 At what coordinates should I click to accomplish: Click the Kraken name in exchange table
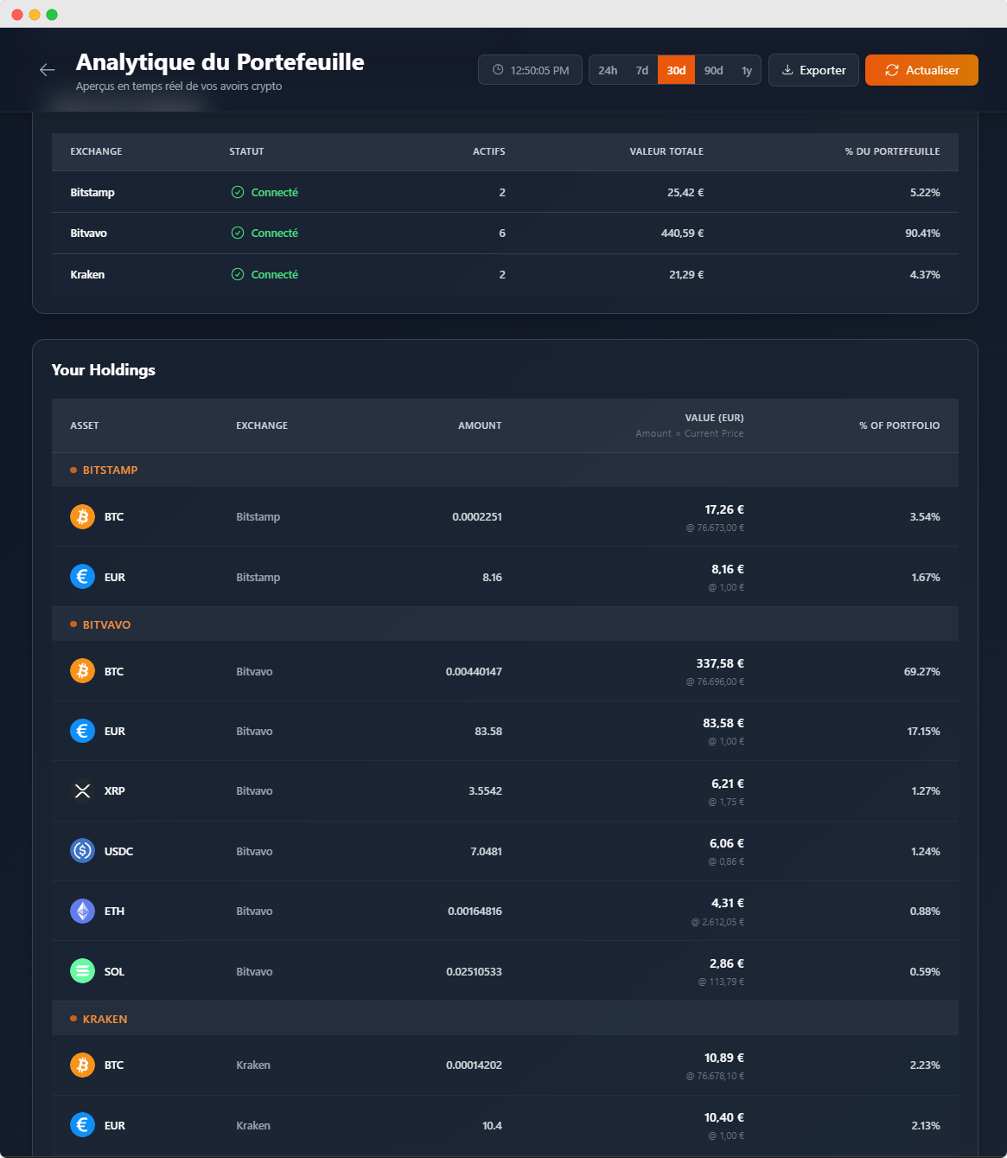87,274
